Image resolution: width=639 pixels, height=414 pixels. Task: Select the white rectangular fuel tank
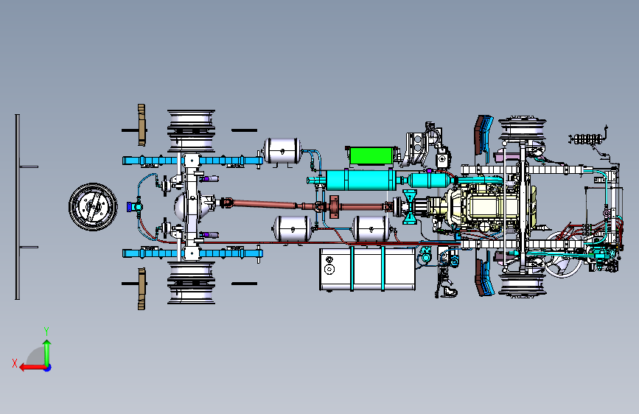click(x=367, y=270)
